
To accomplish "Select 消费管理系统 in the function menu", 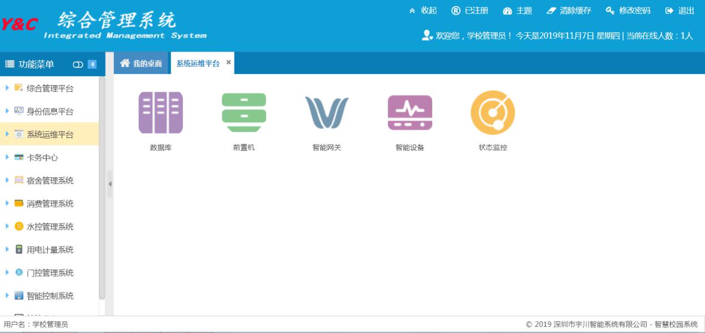I will pos(50,203).
